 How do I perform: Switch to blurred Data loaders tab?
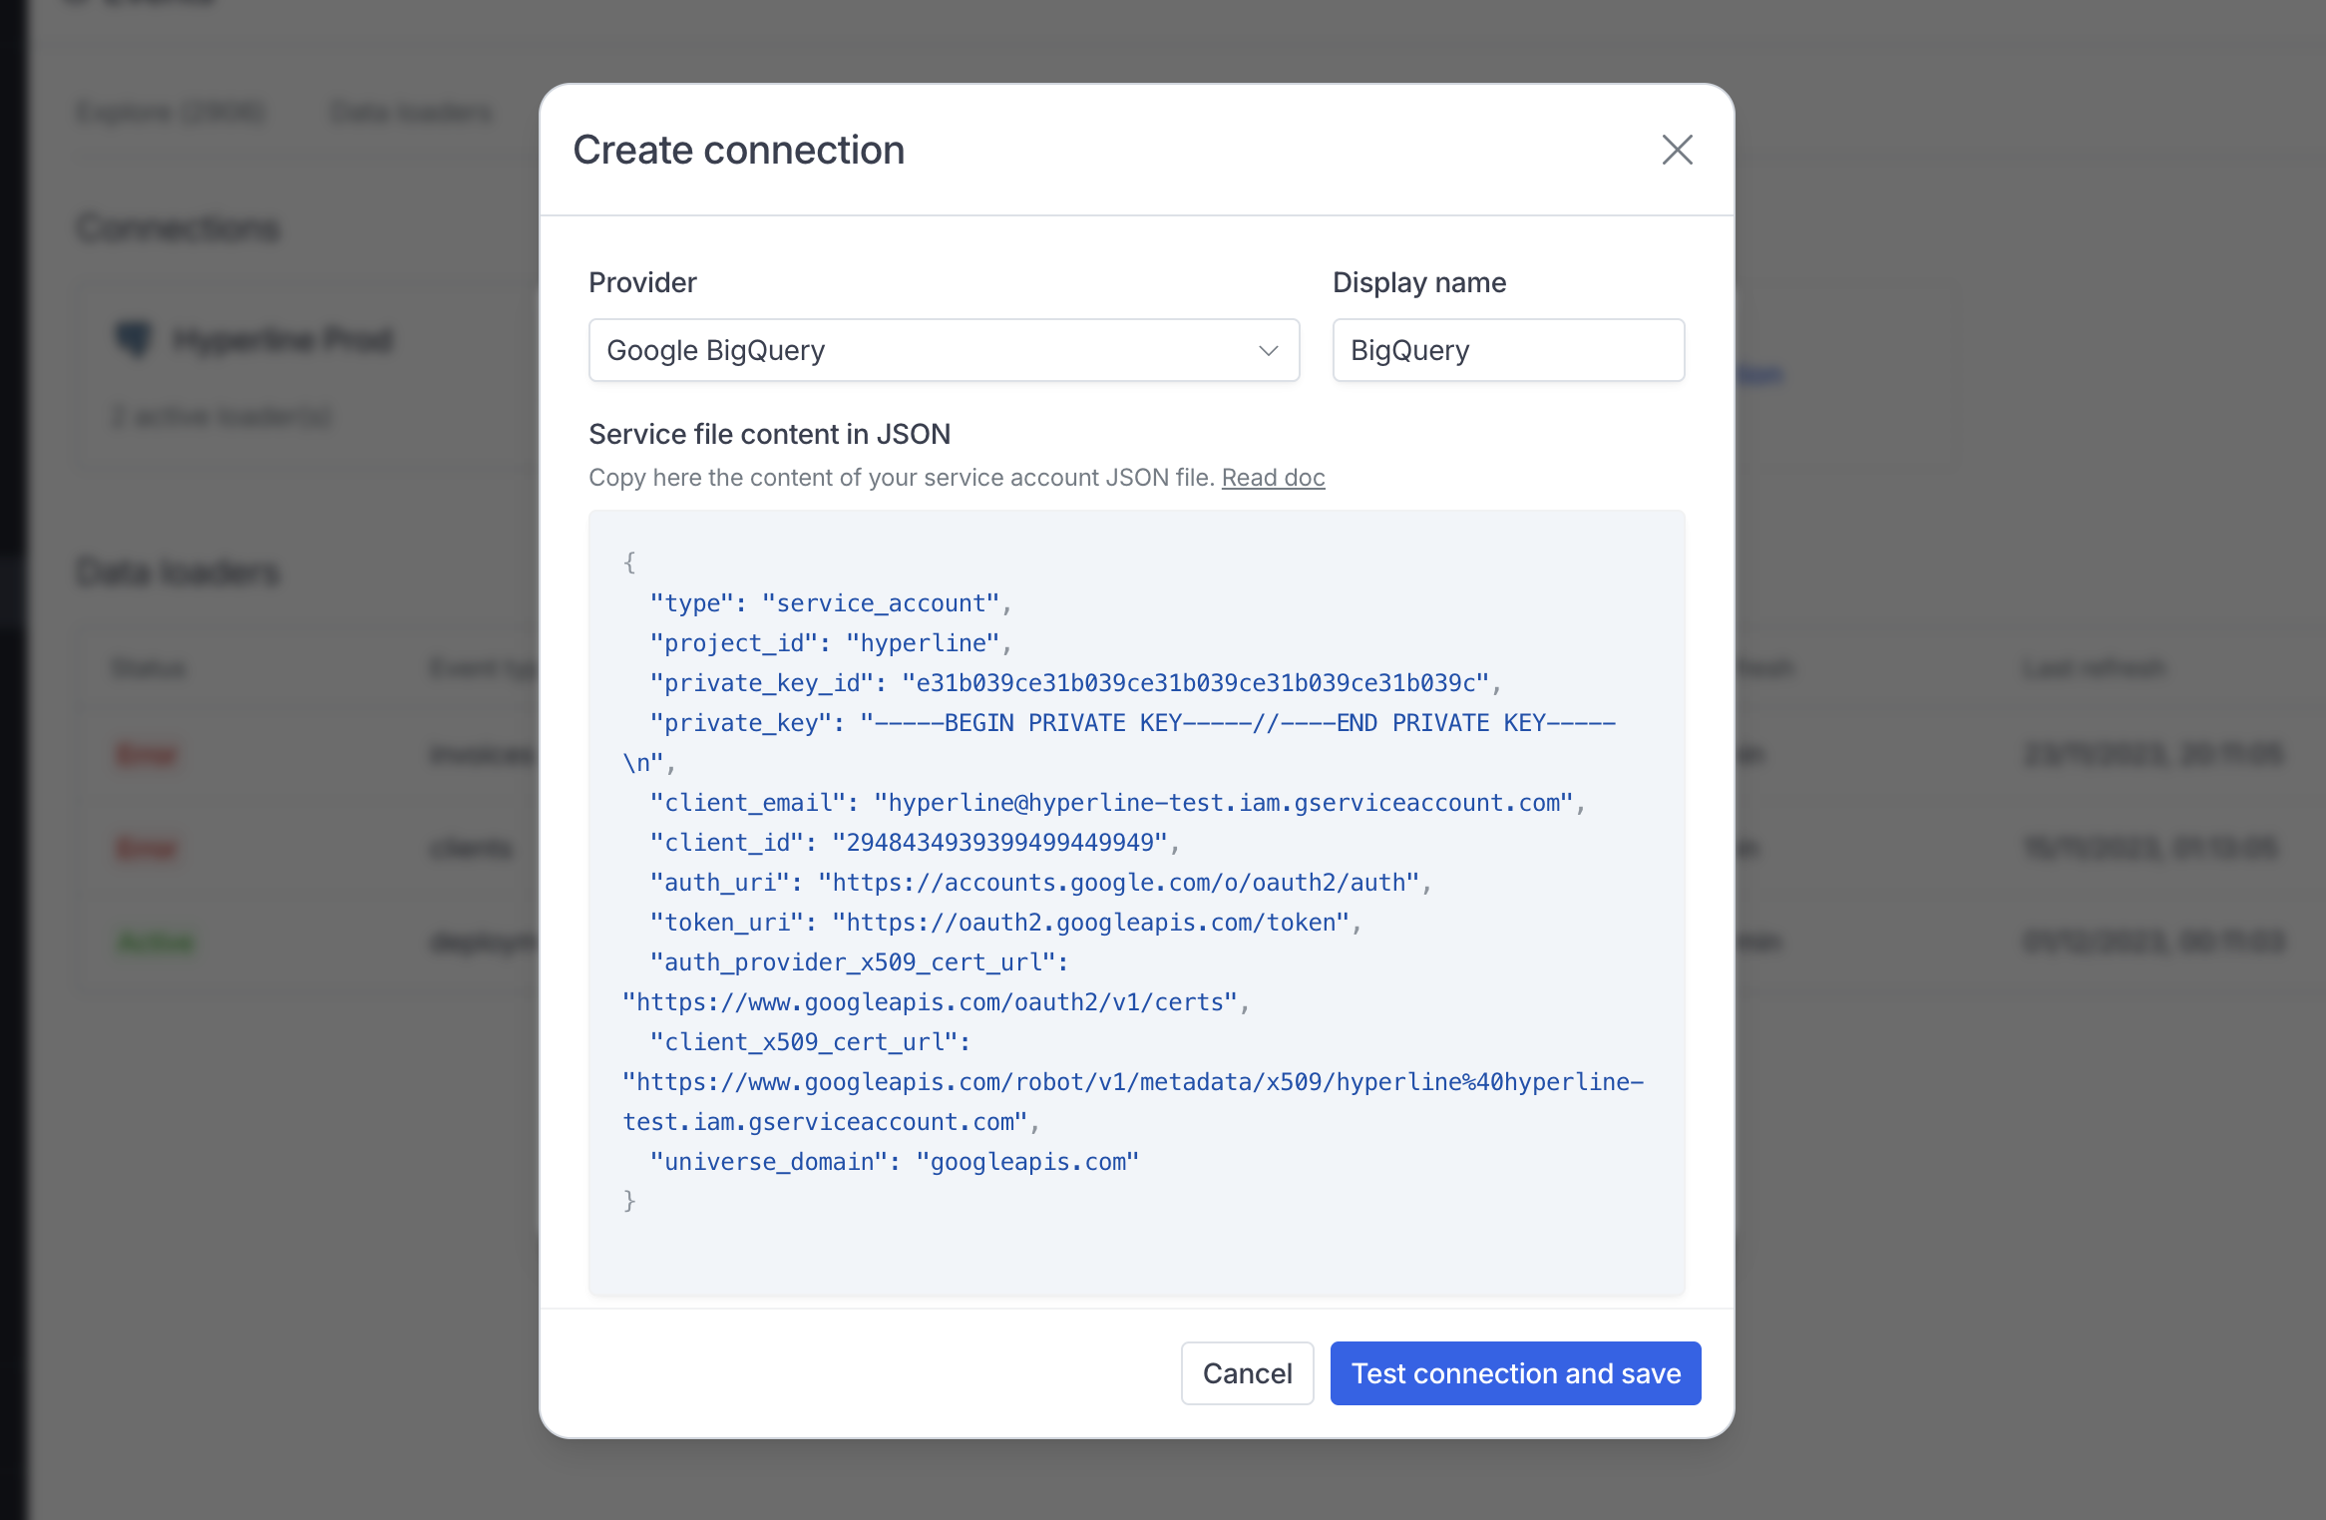[411, 112]
